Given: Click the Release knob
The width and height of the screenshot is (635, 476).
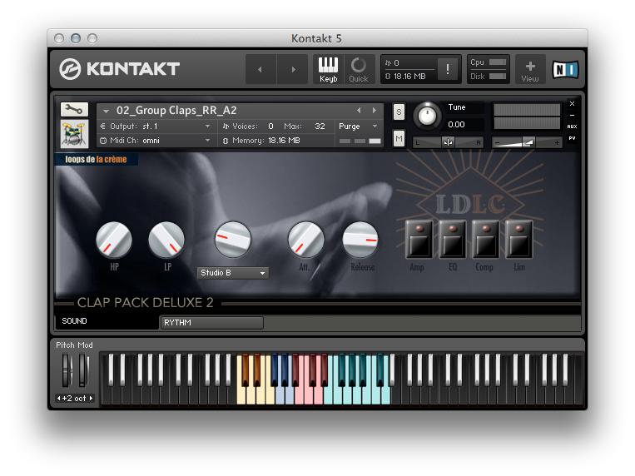Looking at the screenshot, I should pyautogui.click(x=360, y=240).
